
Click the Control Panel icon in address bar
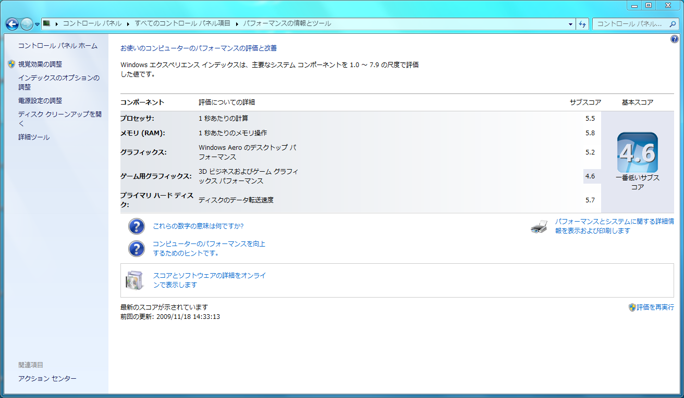click(46, 23)
